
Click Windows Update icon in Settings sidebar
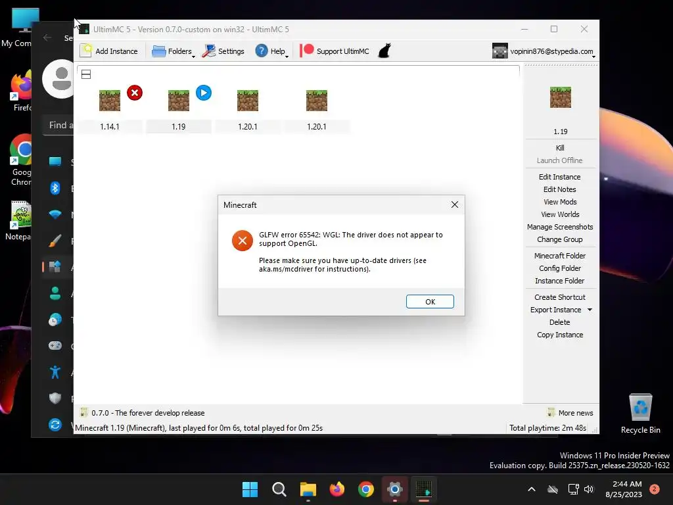(55, 425)
